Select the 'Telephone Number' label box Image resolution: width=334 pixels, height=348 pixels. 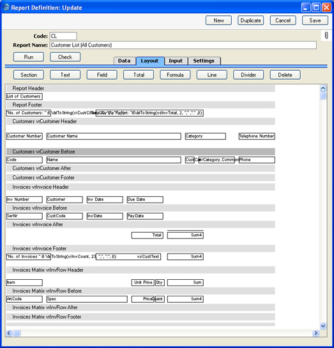pos(257,136)
